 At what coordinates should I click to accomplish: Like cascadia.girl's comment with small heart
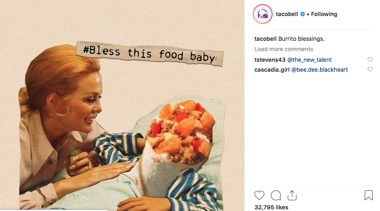click(370, 69)
